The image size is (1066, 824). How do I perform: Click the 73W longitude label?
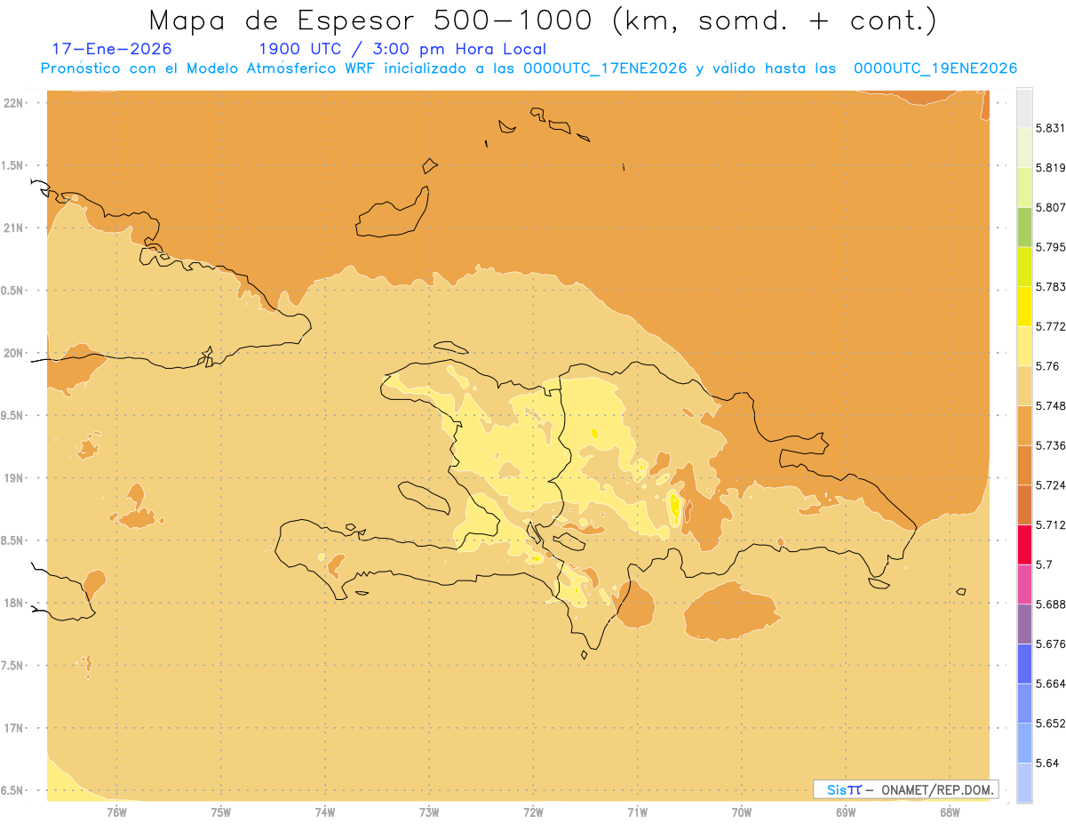[x=429, y=812]
